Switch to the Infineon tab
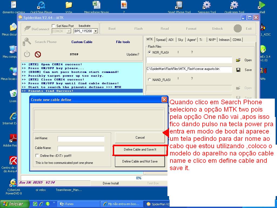This screenshot has height=208, width=277. [224, 40]
